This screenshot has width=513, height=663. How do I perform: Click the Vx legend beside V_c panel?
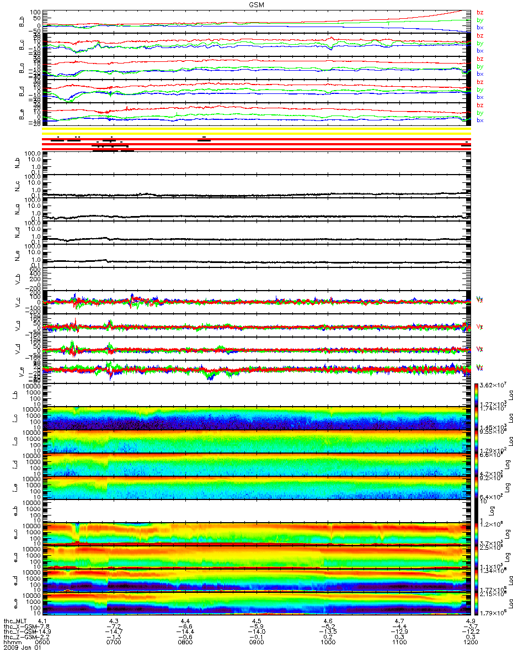(480, 299)
